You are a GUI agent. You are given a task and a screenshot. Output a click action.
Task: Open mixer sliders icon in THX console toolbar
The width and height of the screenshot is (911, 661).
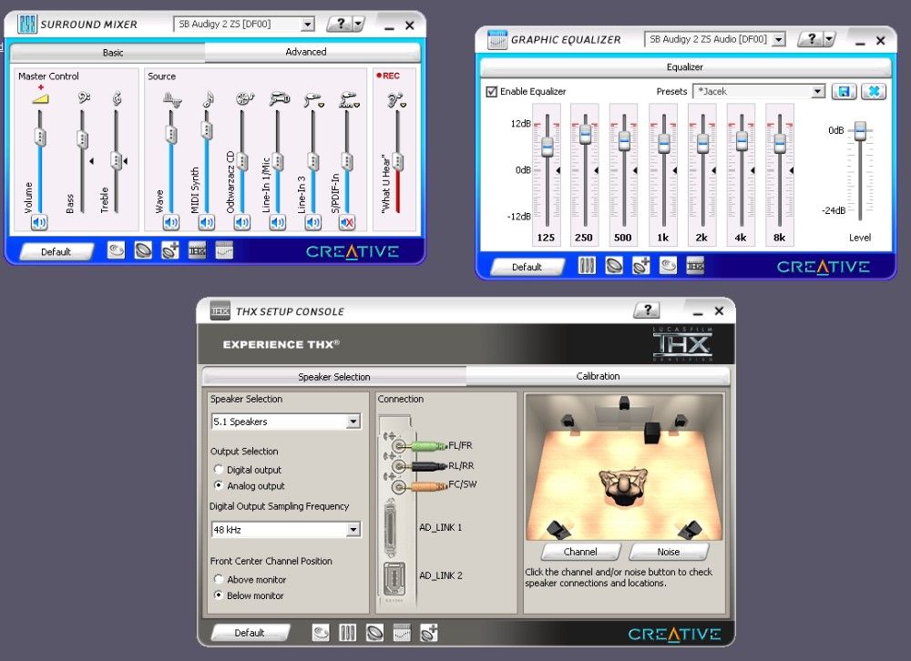tap(347, 633)
